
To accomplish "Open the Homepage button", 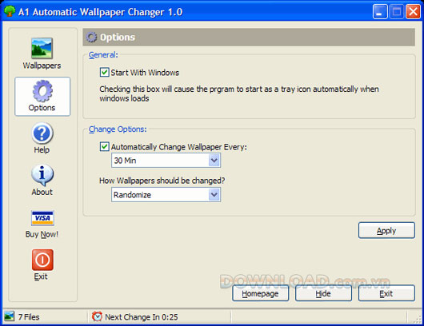I will tap(260, 293).
